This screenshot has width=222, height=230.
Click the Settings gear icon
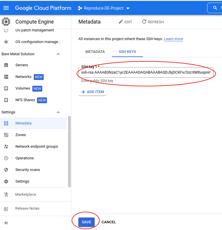(6, 181)
